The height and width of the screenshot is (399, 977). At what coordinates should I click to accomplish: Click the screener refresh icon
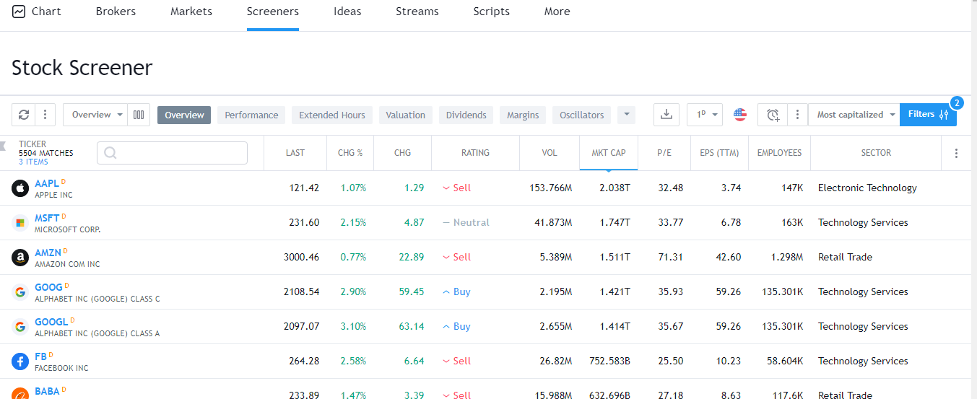(x=24, y=115)
